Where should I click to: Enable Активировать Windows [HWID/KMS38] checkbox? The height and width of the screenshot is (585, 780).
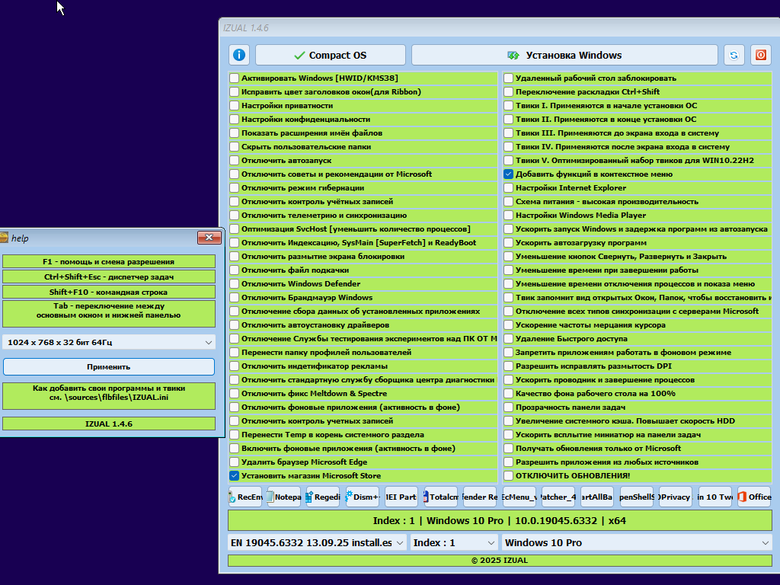pos(235,78)
